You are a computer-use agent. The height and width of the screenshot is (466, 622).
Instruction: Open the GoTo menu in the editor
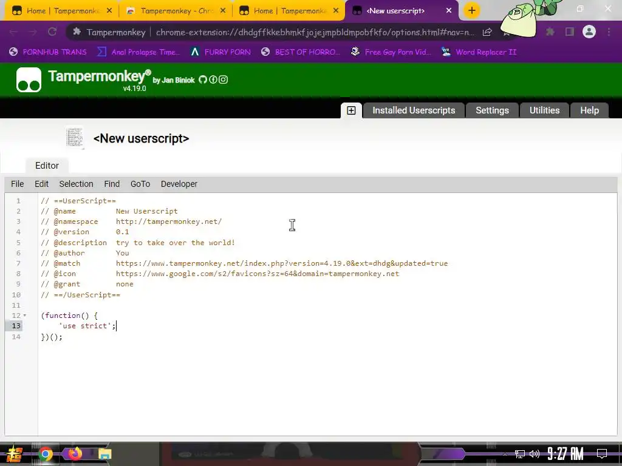coord(140,184)
